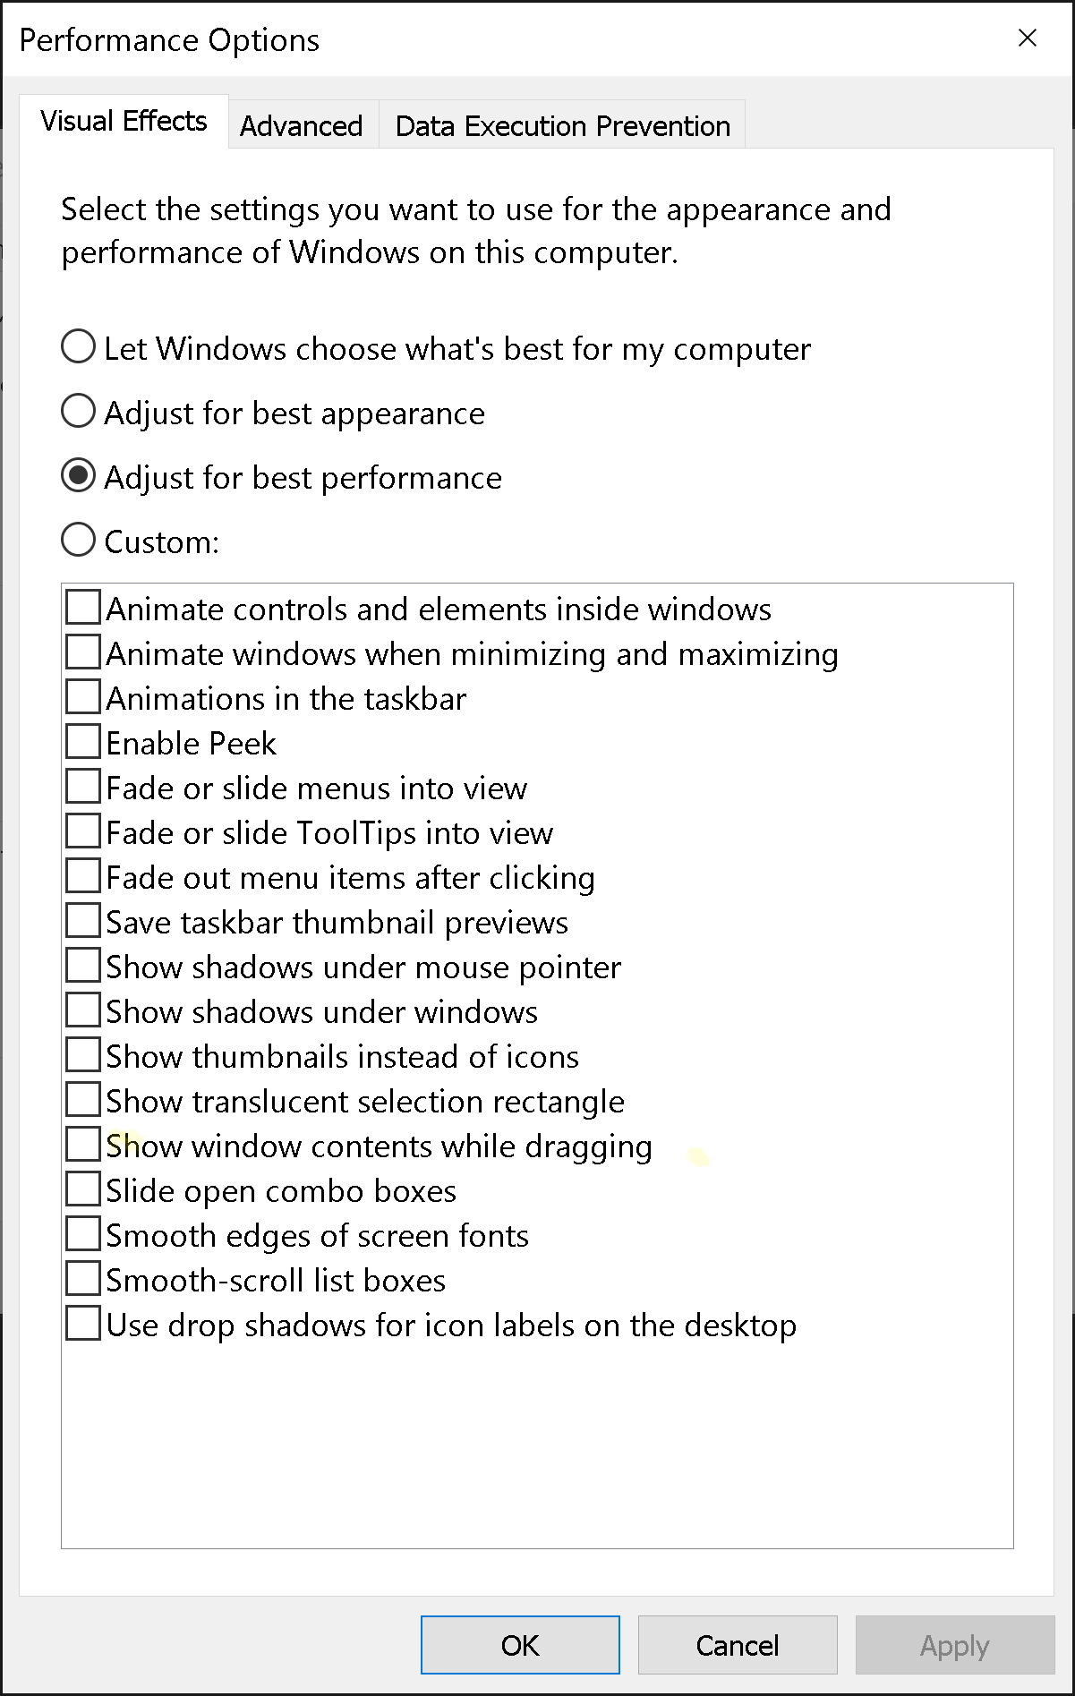Open the Data Execution Prevention tab
The width and height of the screenshot is (1075, 1696).
coord(562,125)
